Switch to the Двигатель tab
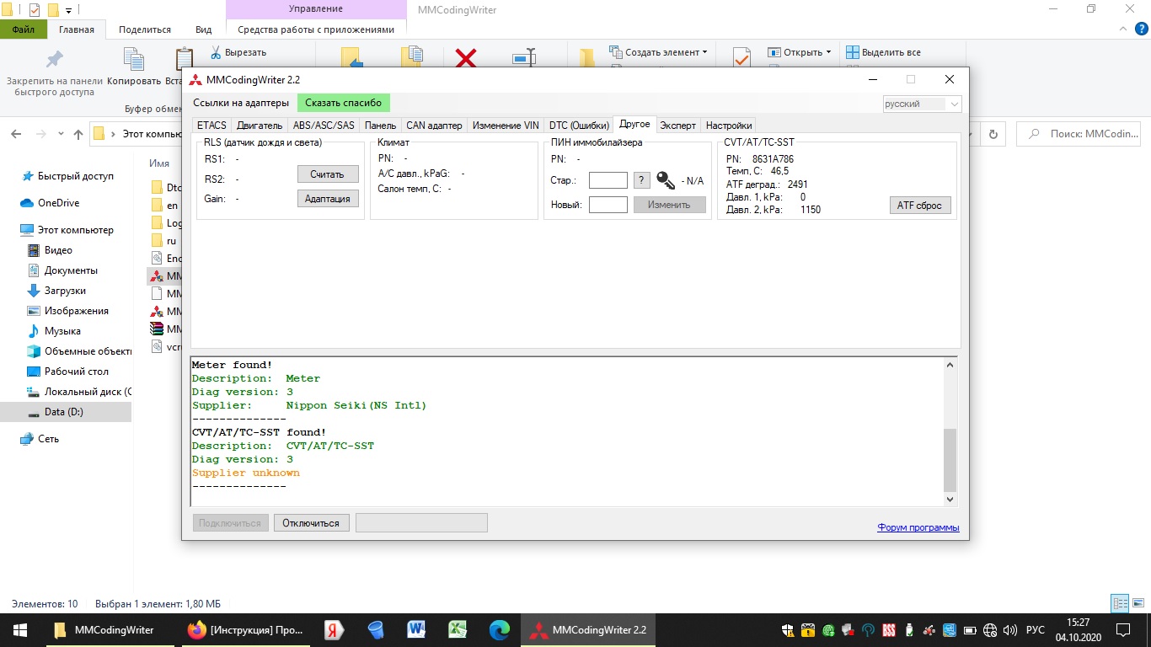The image size is (1151, 647). pos(260,126)
